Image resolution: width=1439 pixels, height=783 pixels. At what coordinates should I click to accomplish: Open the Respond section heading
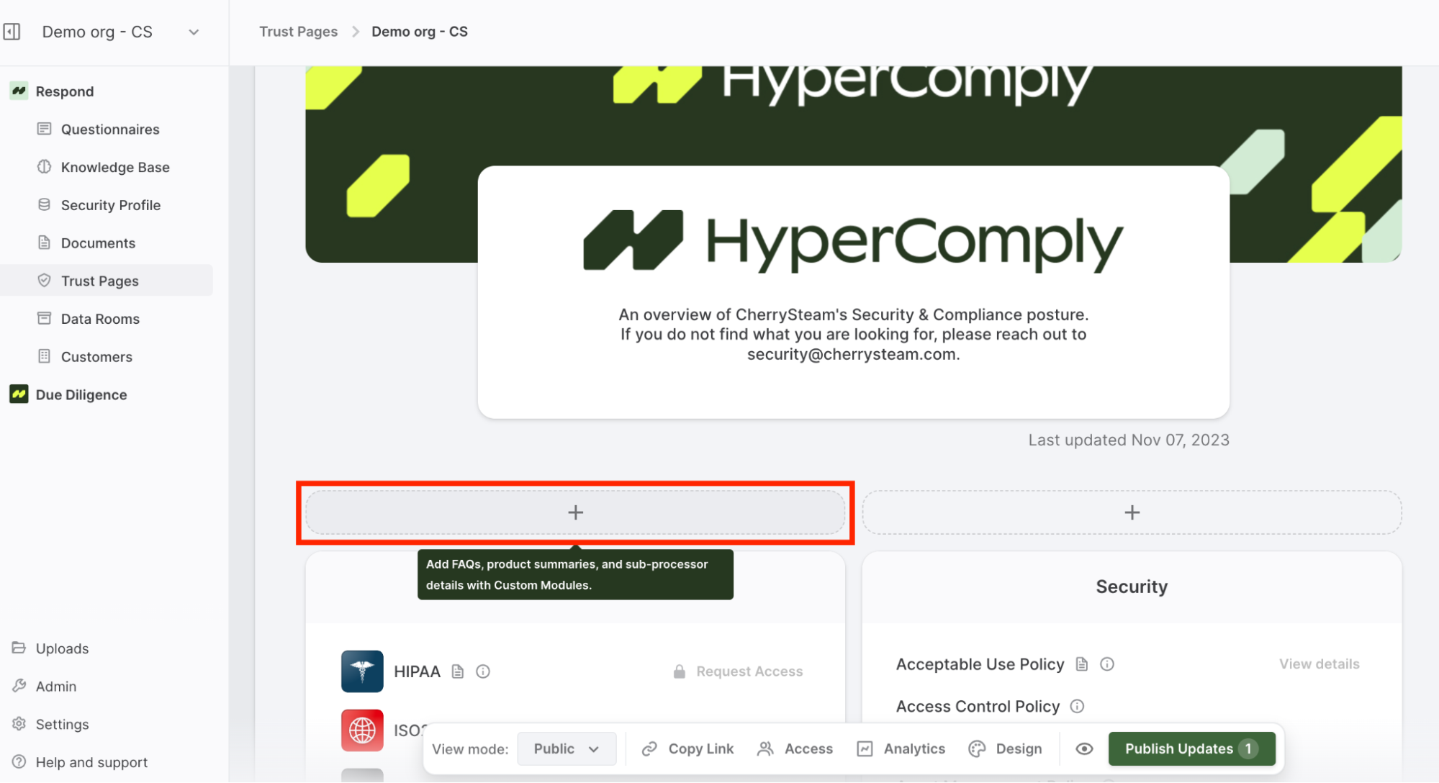click(x=65, y=91)
